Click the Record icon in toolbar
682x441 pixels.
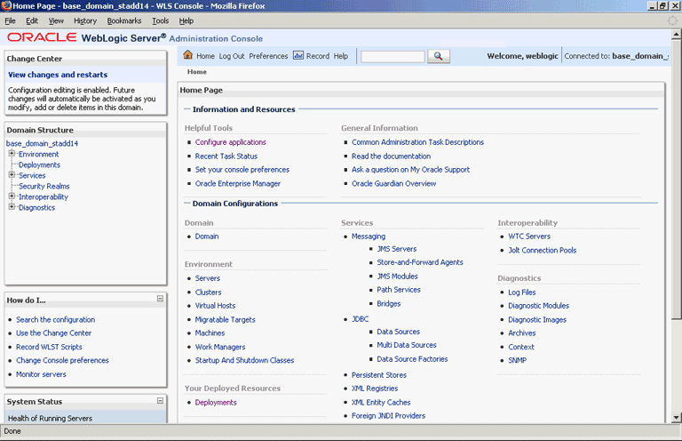pos(298,55)
